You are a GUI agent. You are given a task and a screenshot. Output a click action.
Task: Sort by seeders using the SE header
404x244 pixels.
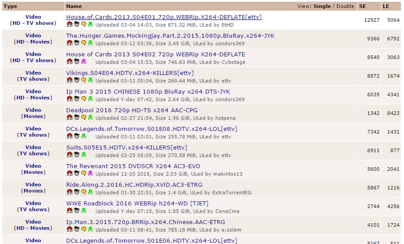[x=363, y=7]
